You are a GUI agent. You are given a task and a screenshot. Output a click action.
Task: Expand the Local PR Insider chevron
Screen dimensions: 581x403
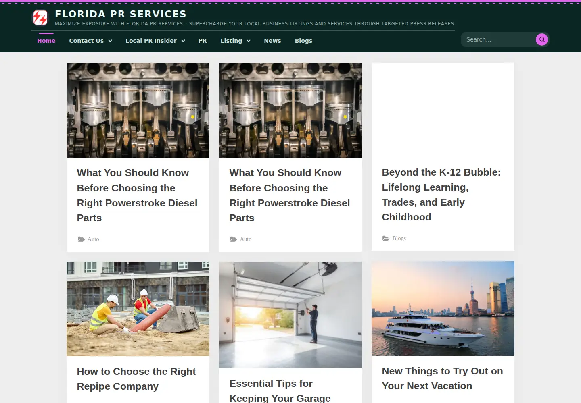tap(183, 41)
